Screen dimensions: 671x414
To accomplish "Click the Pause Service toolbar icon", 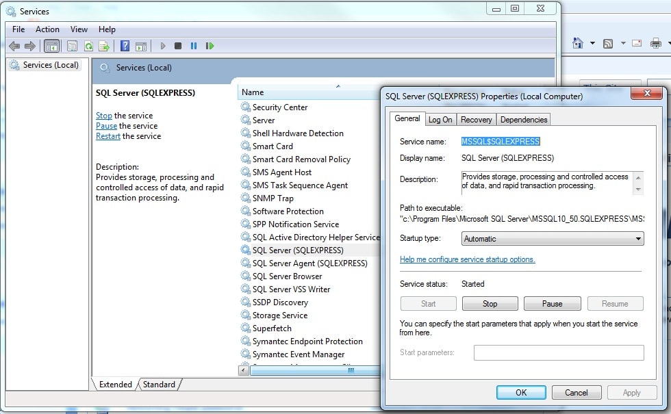I will [194, 46].
